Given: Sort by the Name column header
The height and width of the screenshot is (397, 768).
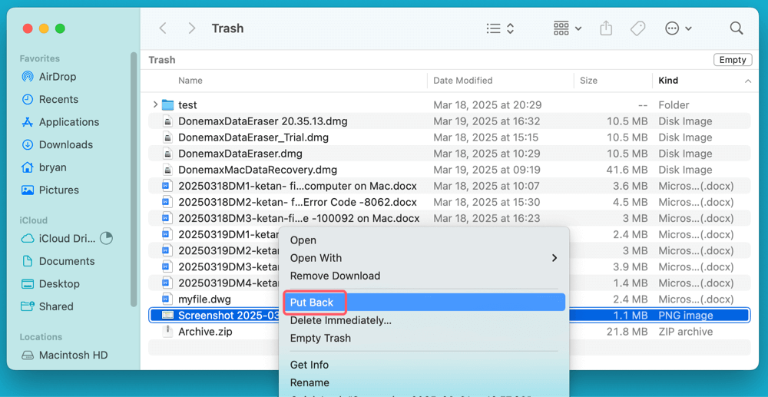Looking at the screenshot, I should tap(190, 81).
